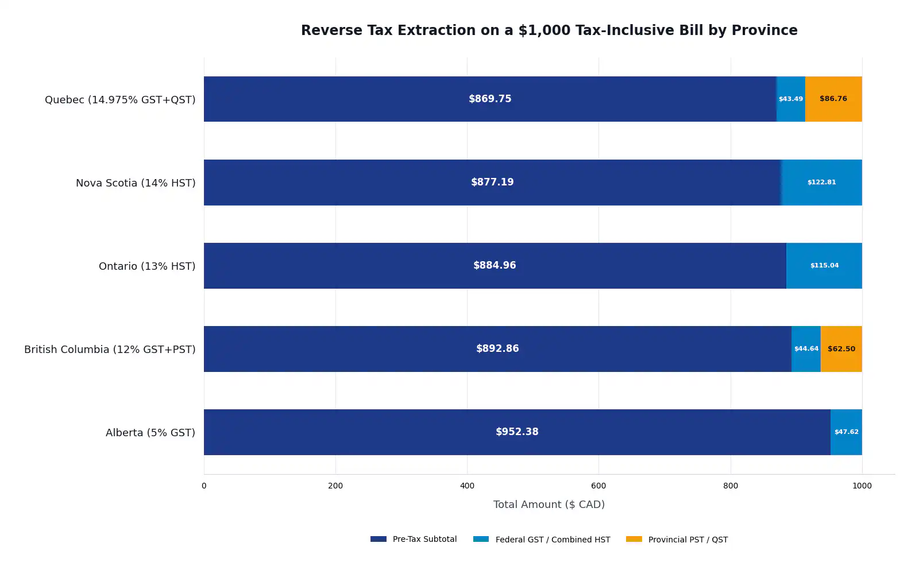The image size is (919, 574).
Task: Click the Federal GST / Combined HST legend swatch
Action: coord(481,539)
